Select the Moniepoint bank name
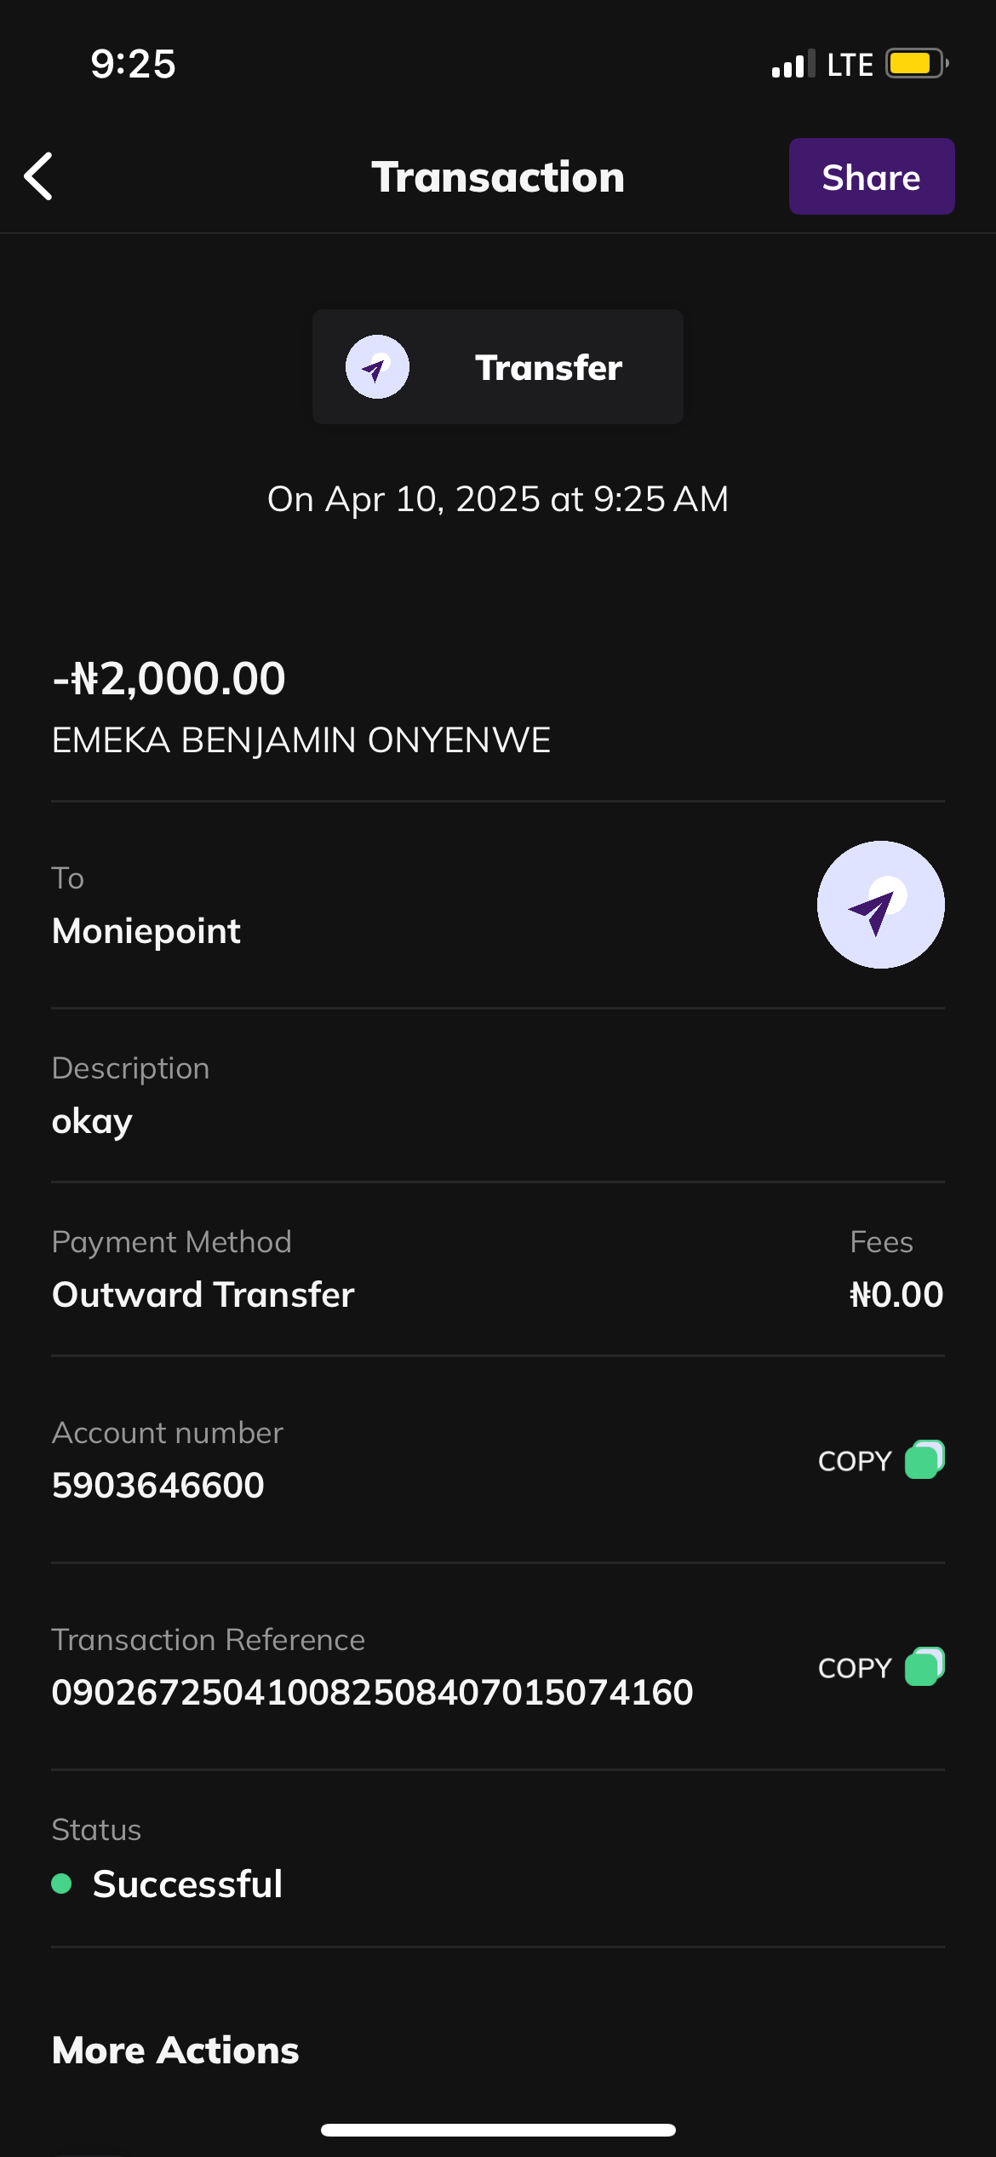 pyautogui.click(x=146, y=931)
